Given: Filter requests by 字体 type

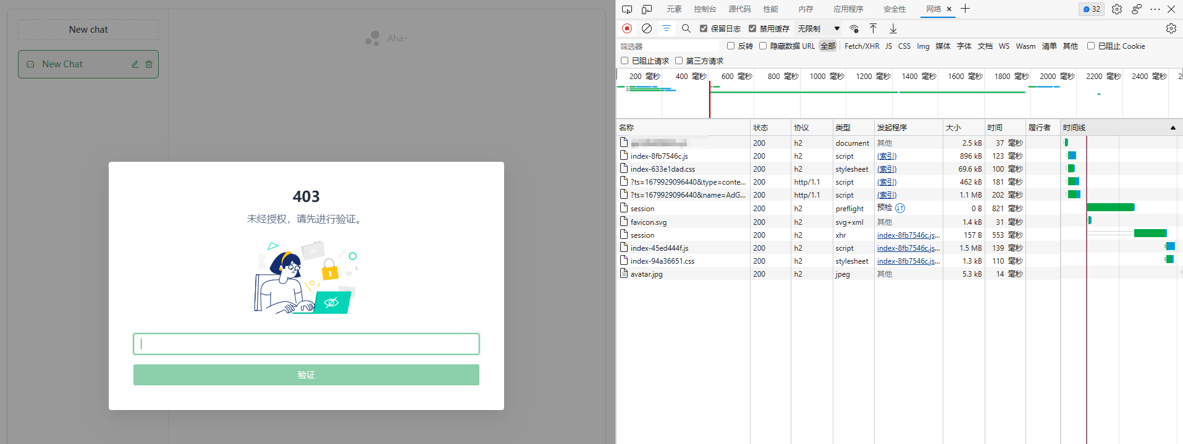Looking at the screenshot, I should tap(964, 46).
